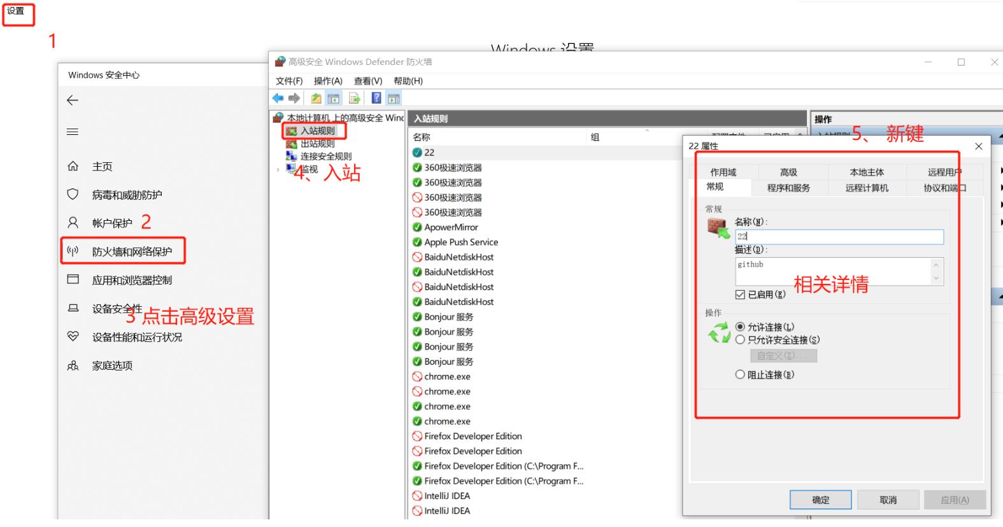Click the firewall icon in the window title bar
This screenshot has height=527, width=1003.
click(280, 62)
